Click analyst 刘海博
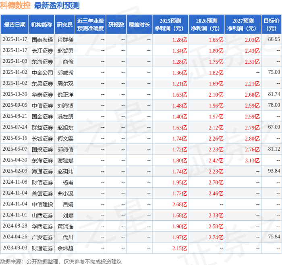This screenshot has height=265, width=282. [65, 106]
